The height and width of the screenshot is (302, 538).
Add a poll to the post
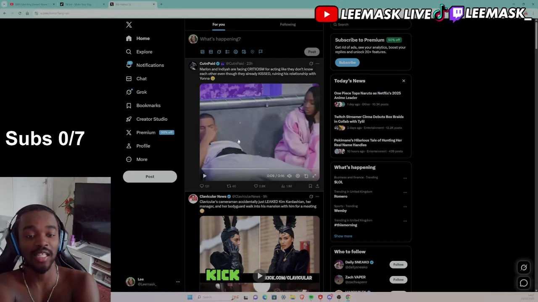coord(227,52)
